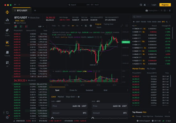This screenshot has width=176, height=123.
Task: Favorite the ALGO/BTC pair star
Action: tap(133, 61)
